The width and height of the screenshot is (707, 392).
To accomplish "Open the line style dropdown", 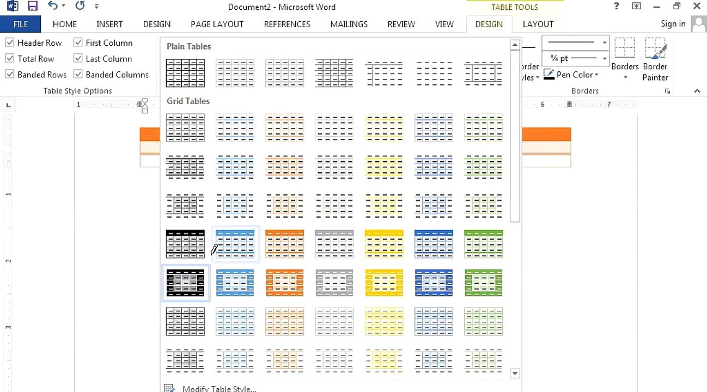I will 605,42.
